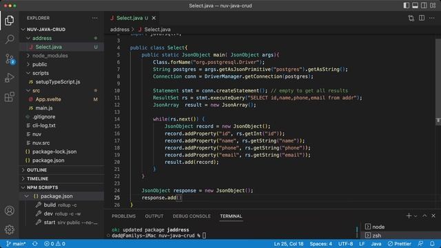Open errors and warnings count in status bar
Screen dimensions: 441x248
pyautogui.click(x=54, y=244)
